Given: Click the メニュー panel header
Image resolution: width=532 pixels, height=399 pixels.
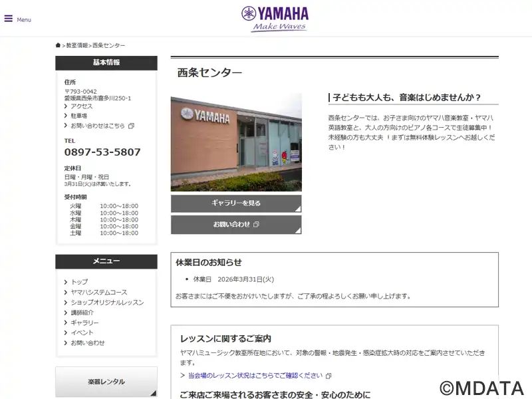Looking at the screenshot, I should coord(106,261).
